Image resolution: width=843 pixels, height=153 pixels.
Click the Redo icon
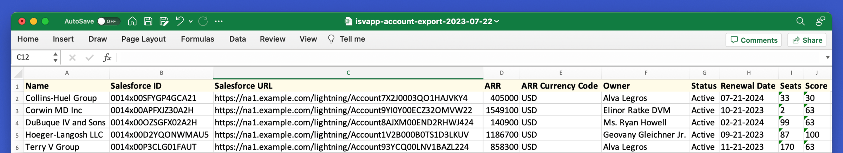tap(203, 21)
